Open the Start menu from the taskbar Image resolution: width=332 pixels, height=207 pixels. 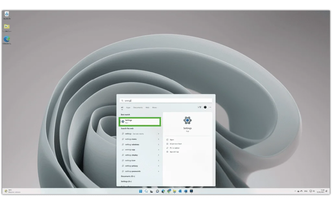point(141,191)
